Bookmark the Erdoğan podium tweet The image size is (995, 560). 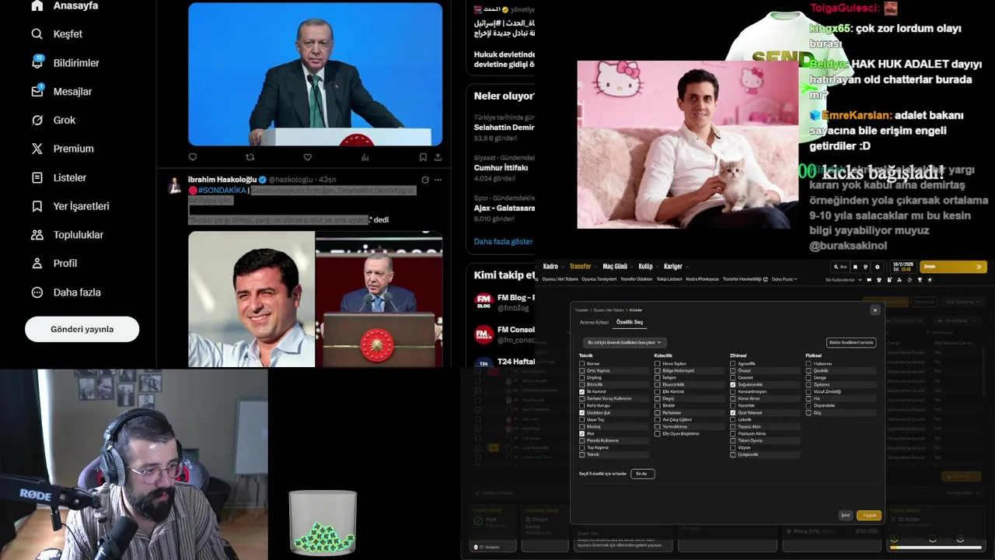423,157
